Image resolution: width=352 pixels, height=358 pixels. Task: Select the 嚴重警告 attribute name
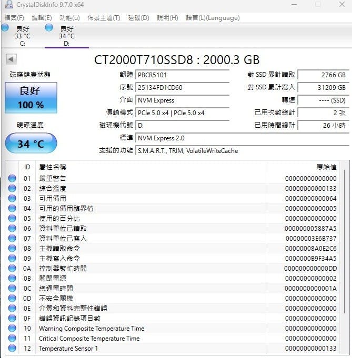click(53, 178)
